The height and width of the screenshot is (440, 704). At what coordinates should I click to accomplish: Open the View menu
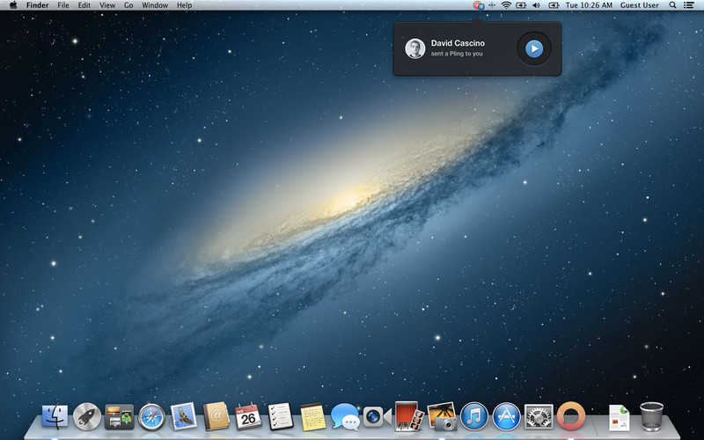107,5
